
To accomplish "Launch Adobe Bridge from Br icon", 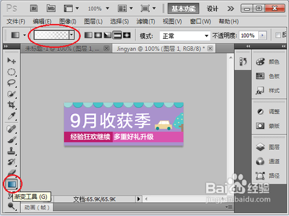I will click(34, 9).
